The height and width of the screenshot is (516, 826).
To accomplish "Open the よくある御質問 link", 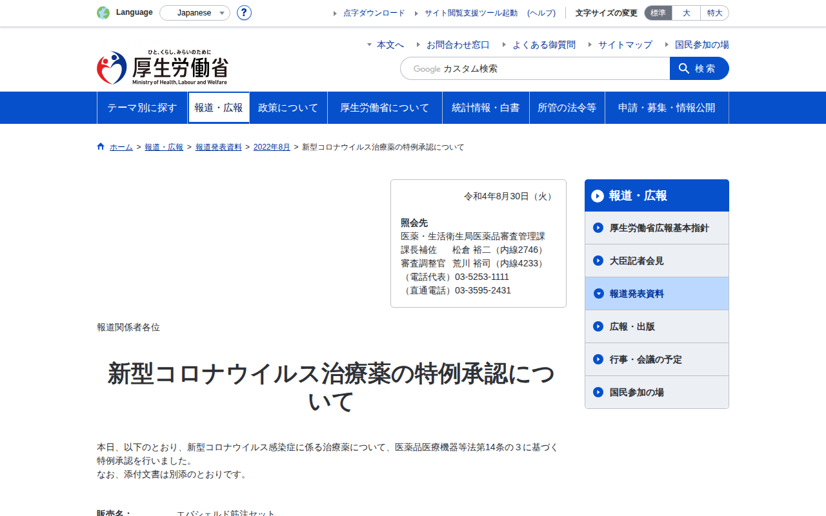I will coord(544,45).
